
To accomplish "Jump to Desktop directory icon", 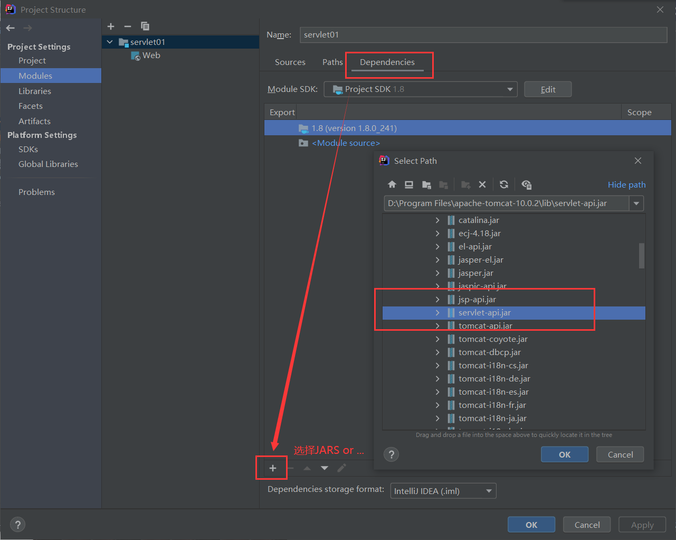I will (x=409, y=184).
